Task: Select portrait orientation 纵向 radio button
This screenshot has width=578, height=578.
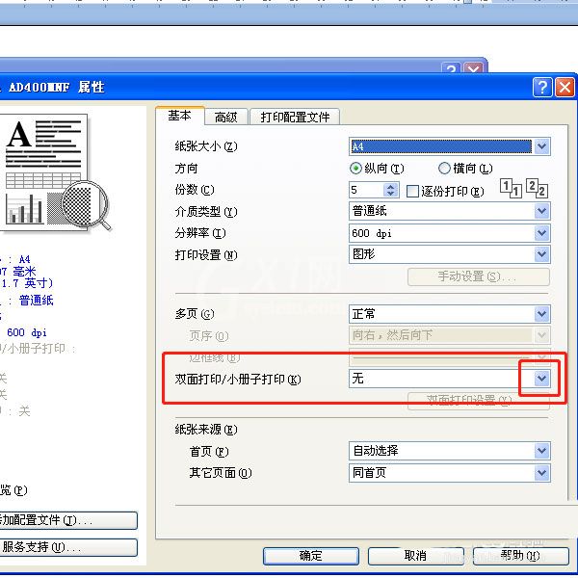Action: 355,169
